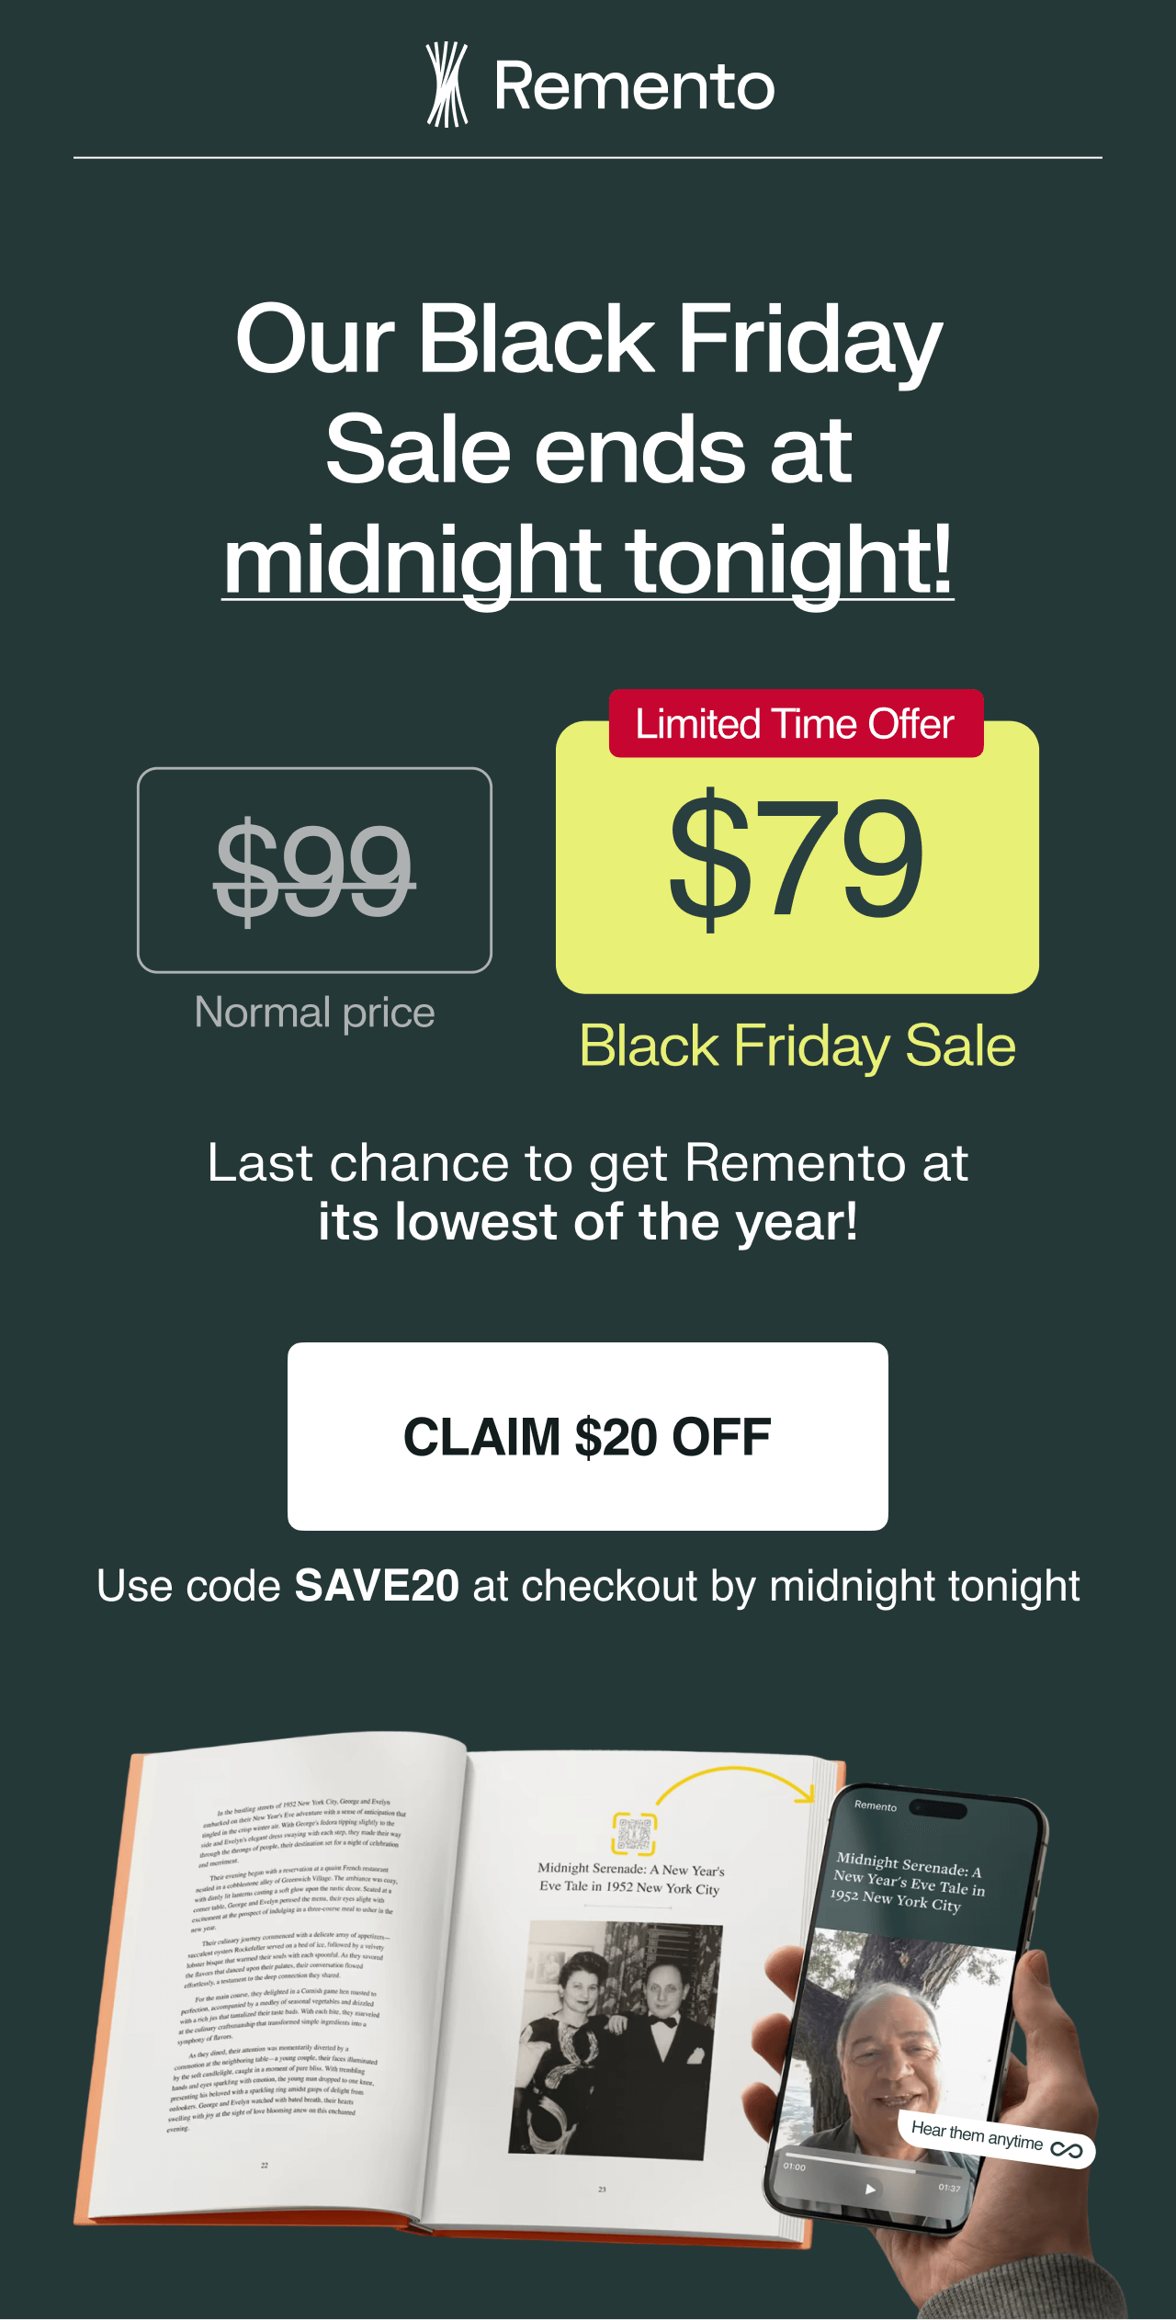Click the infinity loop icon

click(x=1067, y=2151)
